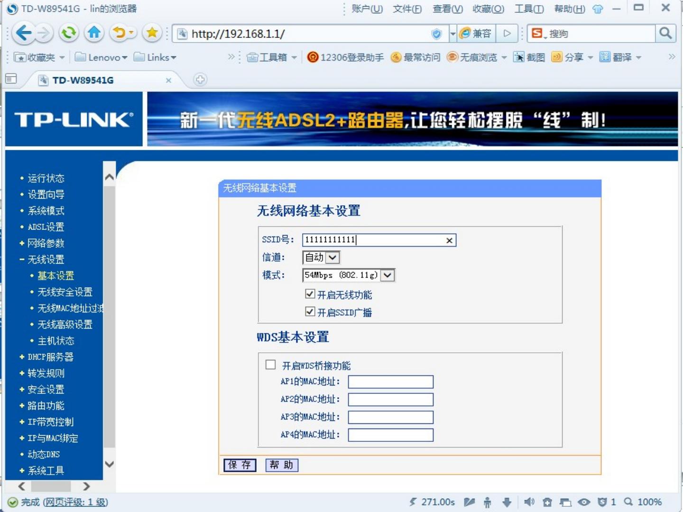Screen dimensions: 683x512
Task: Expand the DHCP服务器 sidebar section
Action: pyautogui.click(x=50, y=357)
